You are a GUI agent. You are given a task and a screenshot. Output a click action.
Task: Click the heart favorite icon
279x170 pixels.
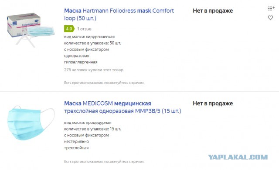(270, 18)
